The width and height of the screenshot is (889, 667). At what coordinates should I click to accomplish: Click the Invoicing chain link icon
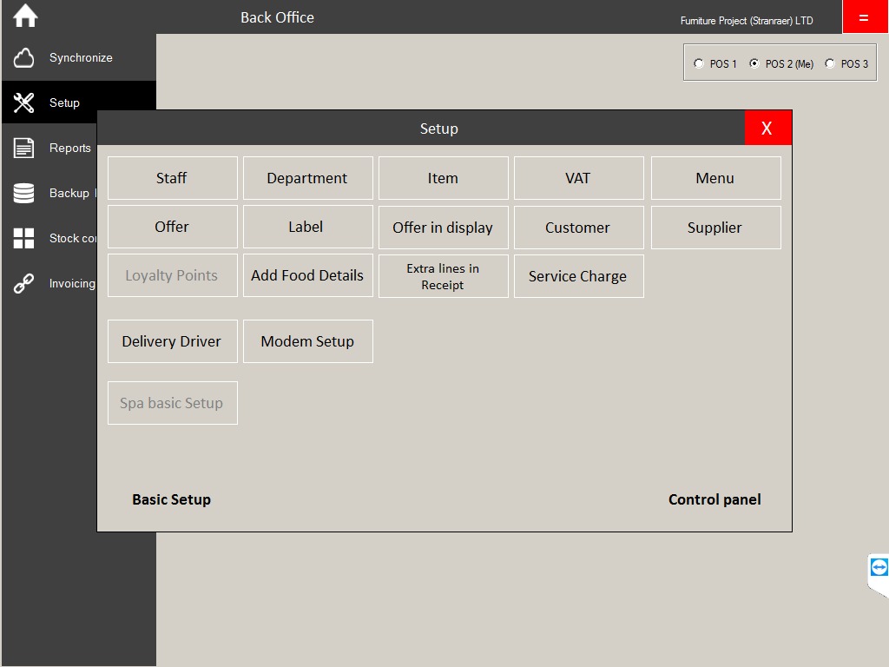pos(24,284)
